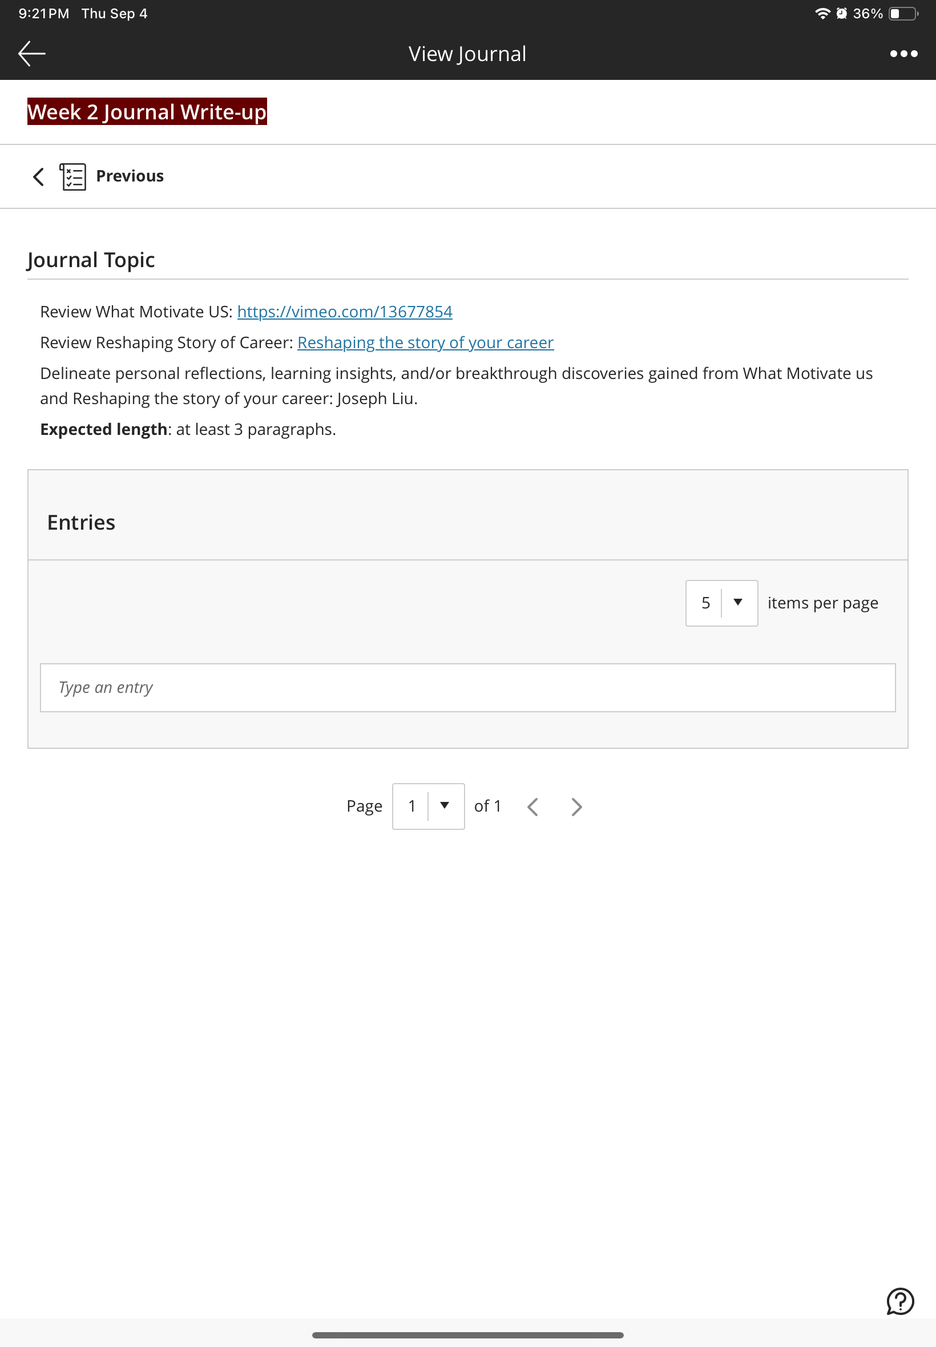Open the help chat bubble icon
936x1347 pixels.
tap(899, 1301)
